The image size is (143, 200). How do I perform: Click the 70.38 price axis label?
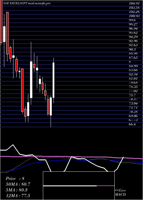(x=133, y=112)
